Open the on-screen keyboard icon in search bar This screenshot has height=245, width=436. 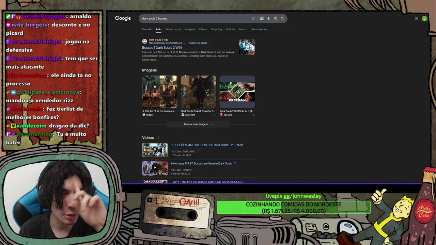click(x=262, y=19)
